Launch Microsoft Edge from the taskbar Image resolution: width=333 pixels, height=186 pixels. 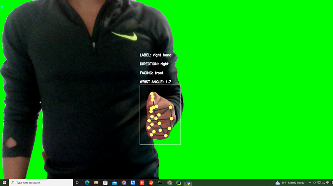87,183
